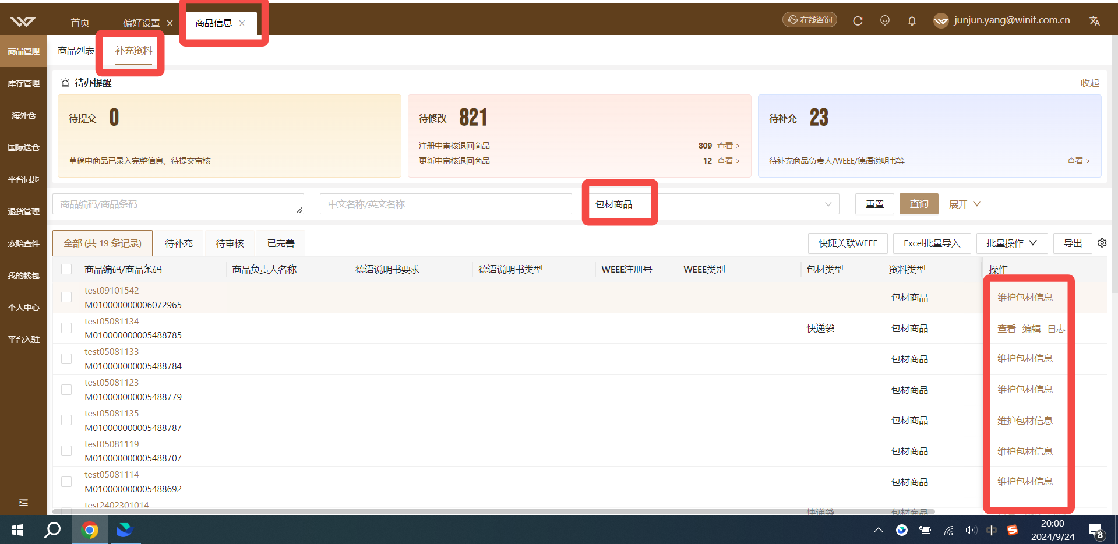Collapse the reminders with 收起
This screenshot has width=1118, height=544.
coord(1089,83)
